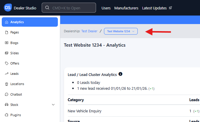The width and height of the screenshot is (200, 122).
Task: Open the Manufacturers menu
Action: point(126,8)
